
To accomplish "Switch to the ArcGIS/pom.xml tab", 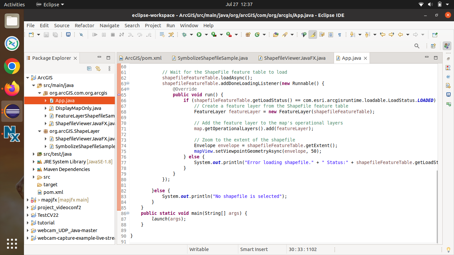I will click(x=140, y=58).
